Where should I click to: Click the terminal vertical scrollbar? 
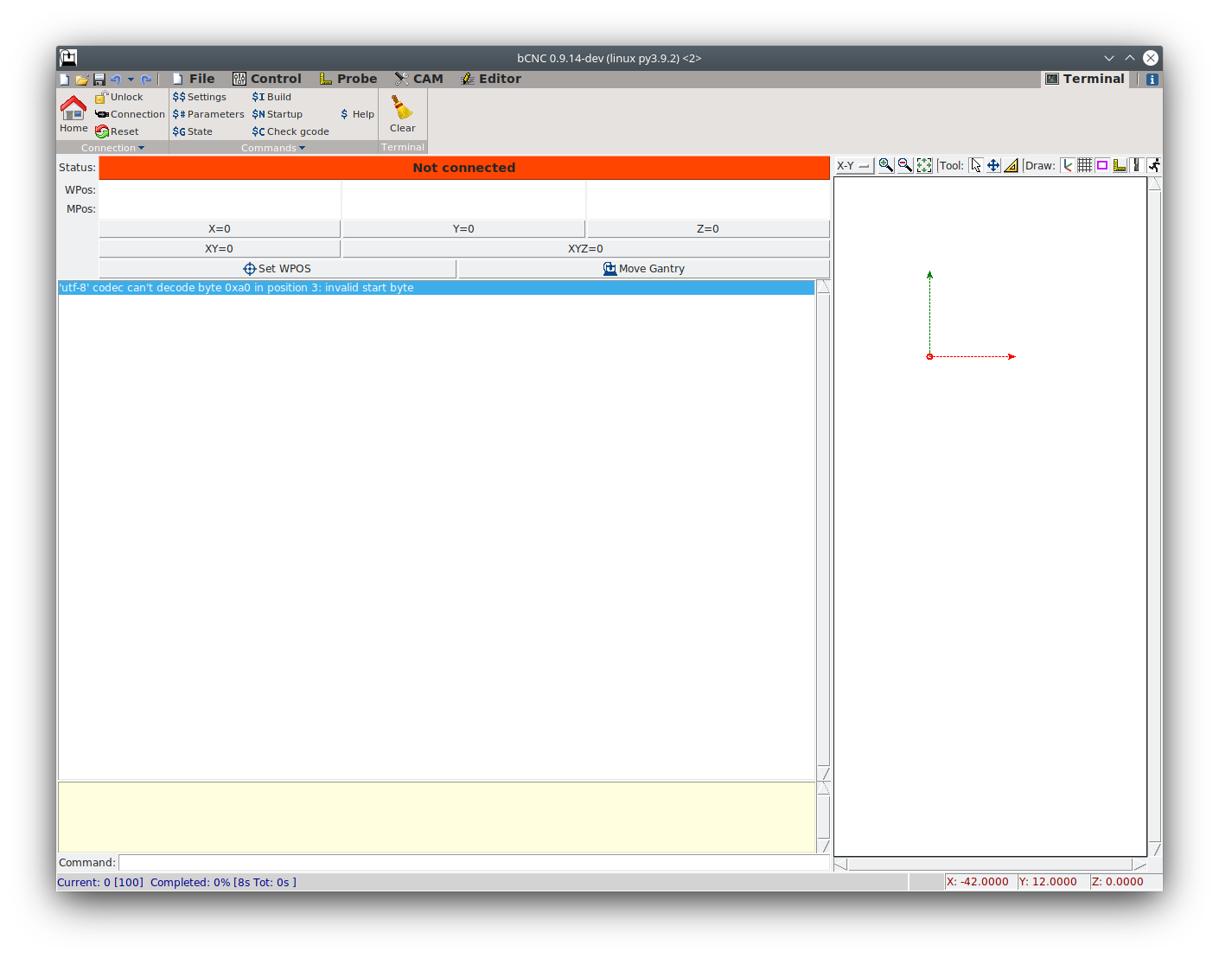coord(823,530)
